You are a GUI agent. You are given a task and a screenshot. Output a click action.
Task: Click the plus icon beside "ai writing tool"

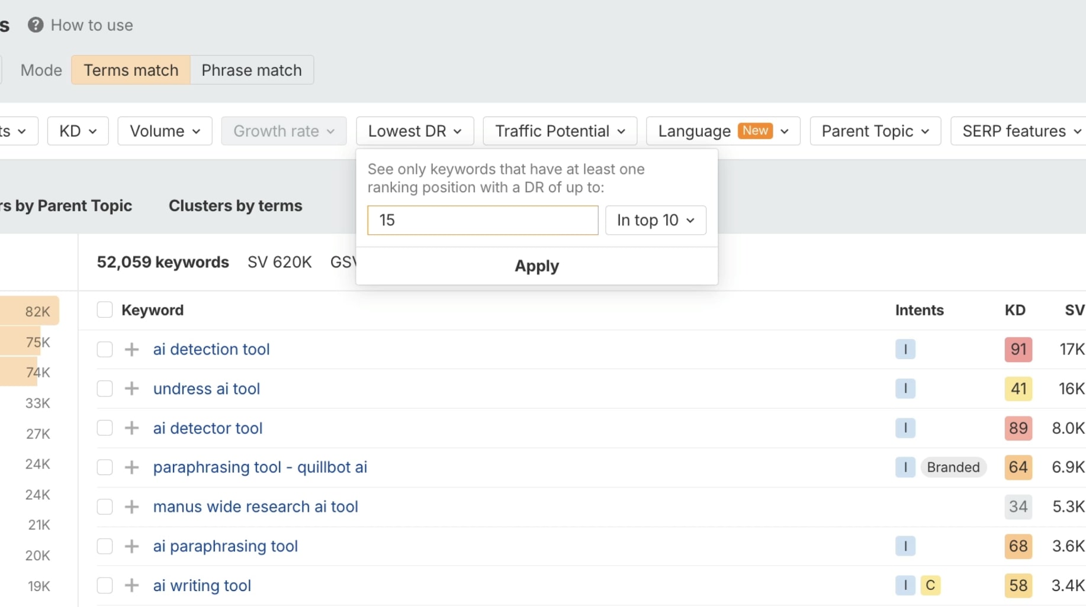click(131, 585)
